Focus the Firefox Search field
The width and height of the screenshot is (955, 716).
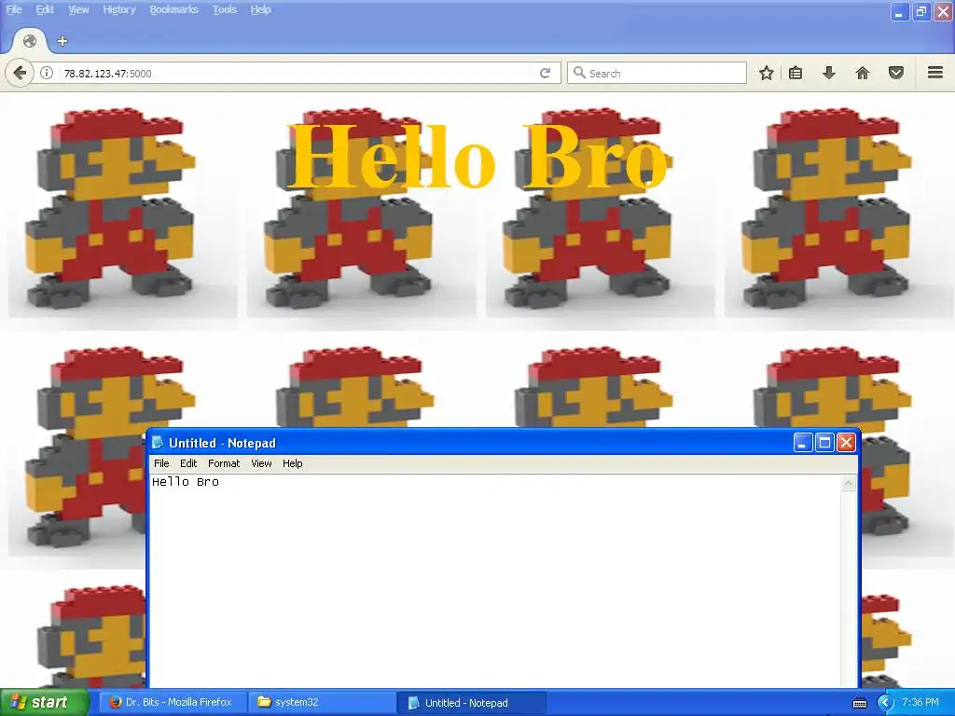[x=657, y=73]
